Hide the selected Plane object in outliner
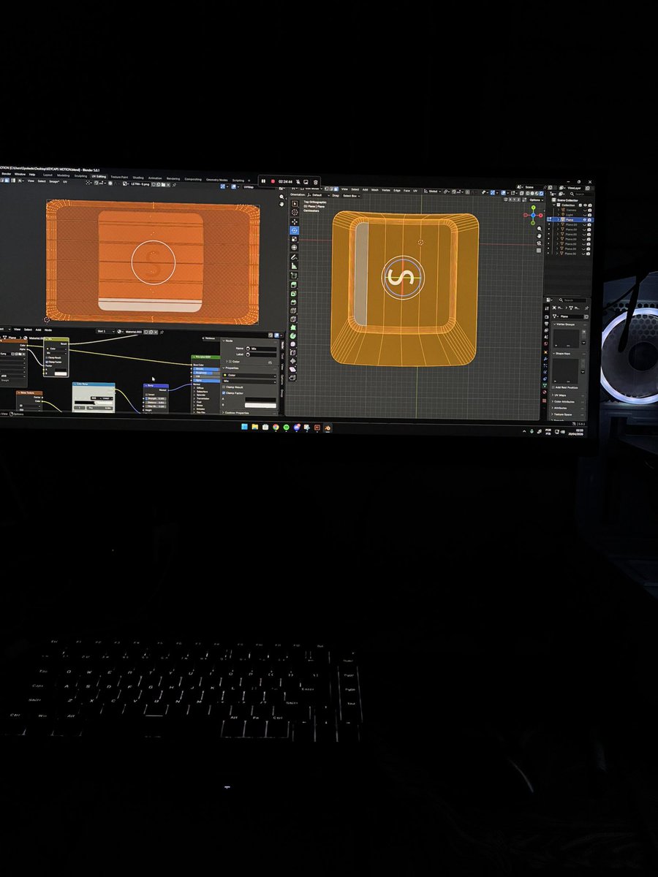658x877 pixels. point(585,219)
